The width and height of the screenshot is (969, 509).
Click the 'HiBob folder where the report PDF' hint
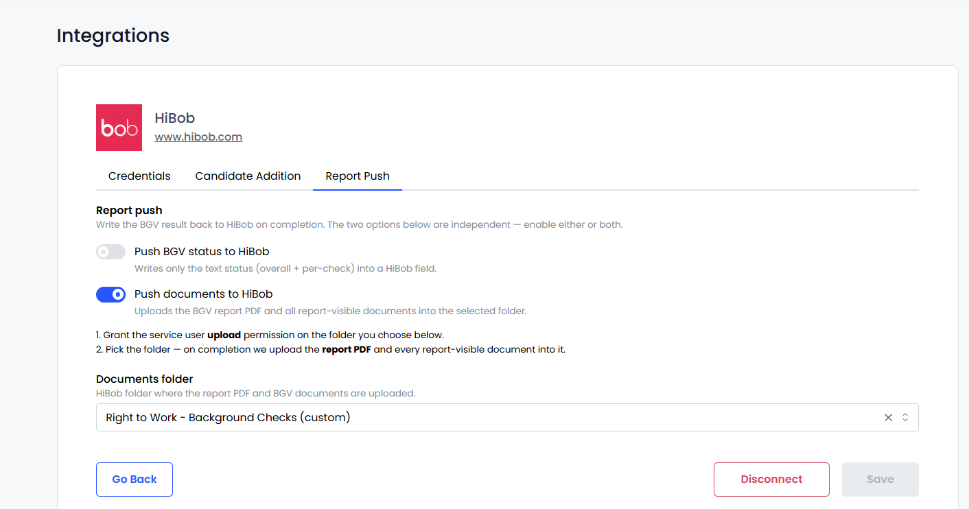tap(256, 394)
